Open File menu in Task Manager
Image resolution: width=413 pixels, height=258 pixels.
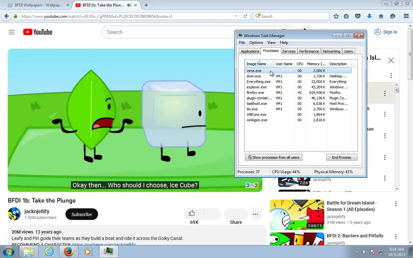point(242,43)
